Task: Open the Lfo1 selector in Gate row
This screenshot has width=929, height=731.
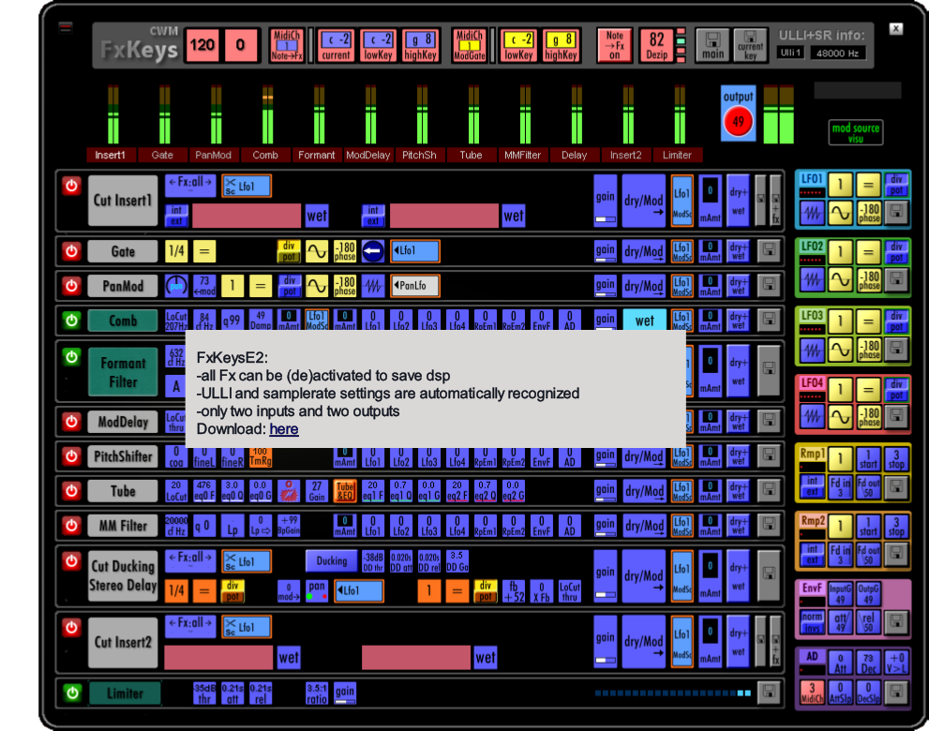Action: (414, 251)
